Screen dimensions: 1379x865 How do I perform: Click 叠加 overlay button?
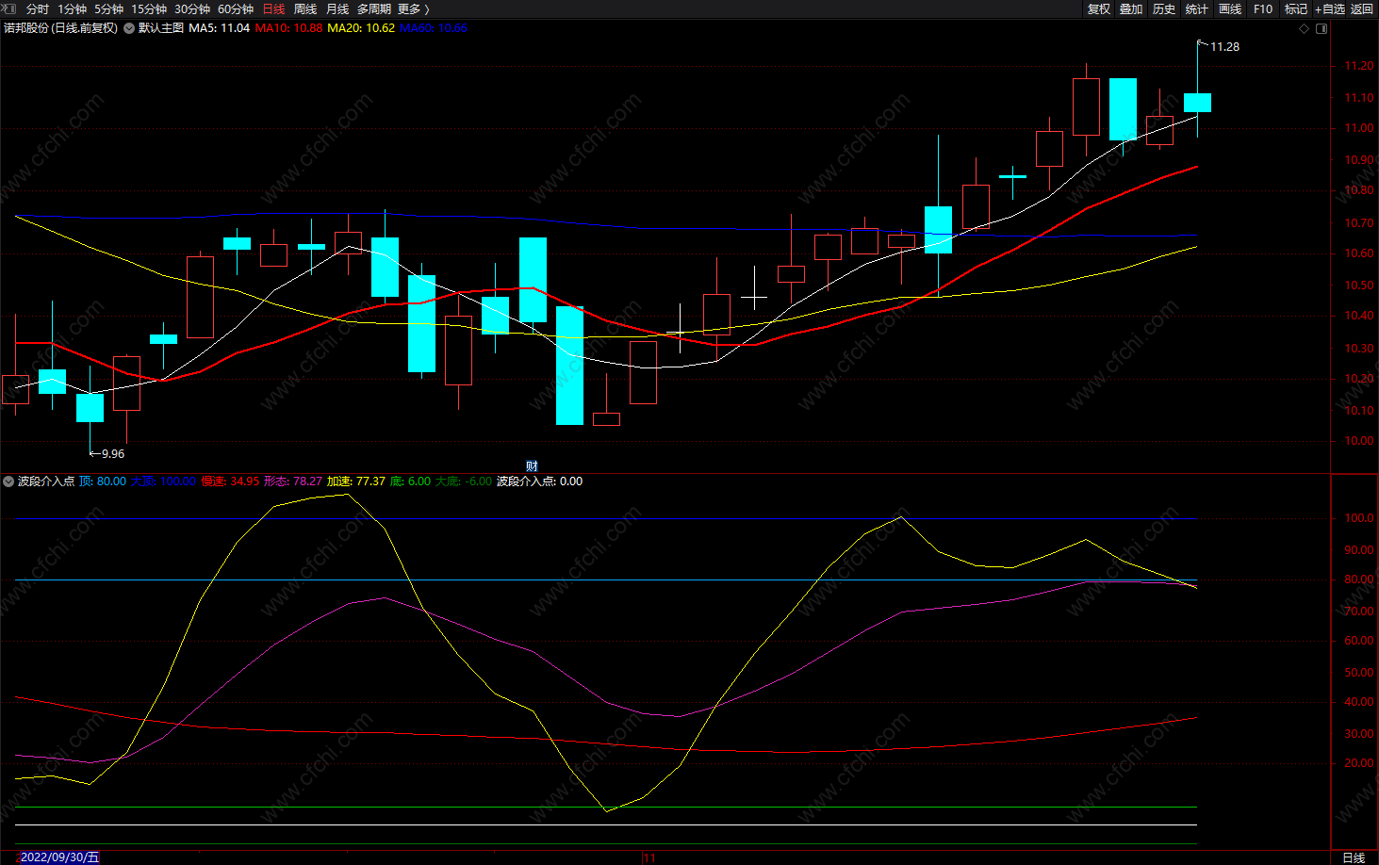[x=1131, y=8]
